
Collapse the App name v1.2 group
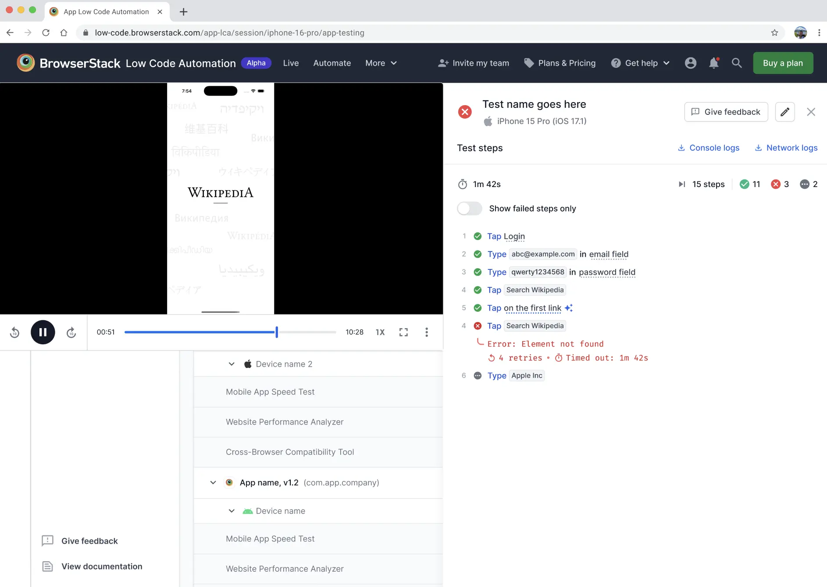213,482
